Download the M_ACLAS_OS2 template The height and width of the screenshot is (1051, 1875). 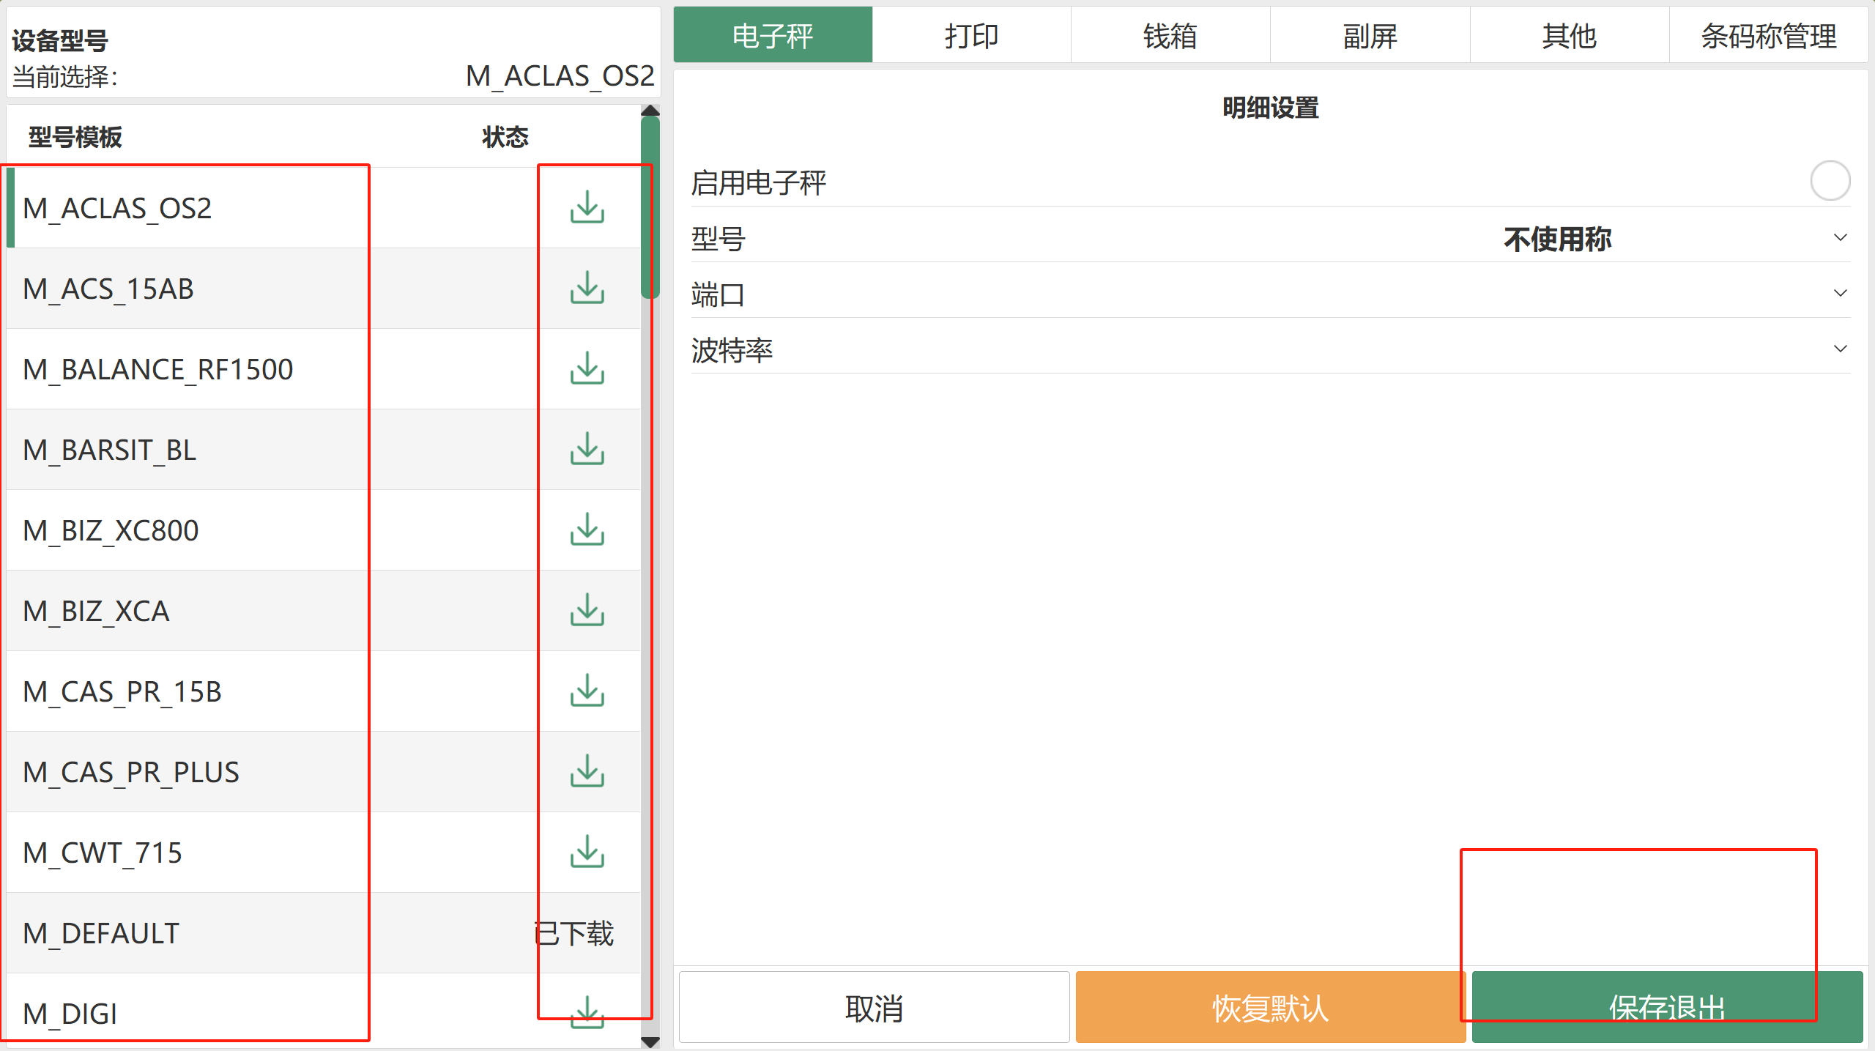point(587,208)
